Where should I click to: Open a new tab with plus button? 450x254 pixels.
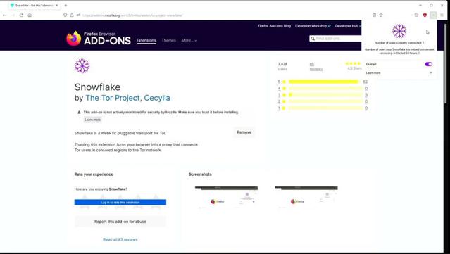pyautogui.click(x=65, y=5)
